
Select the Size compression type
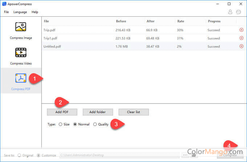click(x=61, y=124)
